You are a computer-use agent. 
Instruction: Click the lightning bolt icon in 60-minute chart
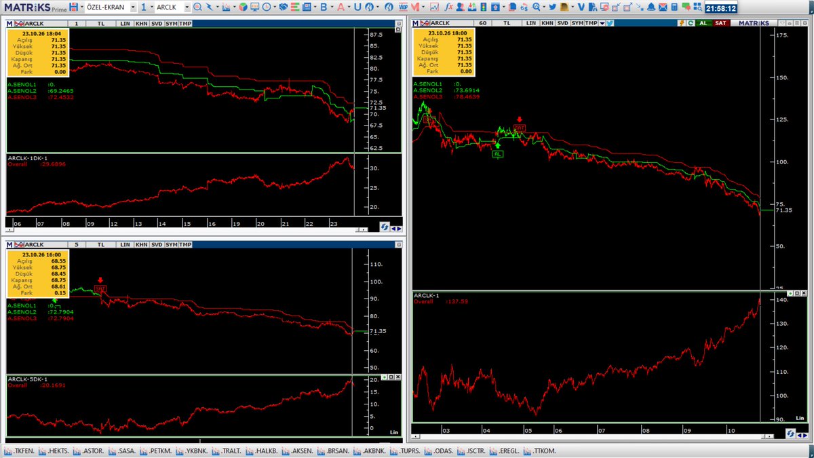pyautogui.click(x=682, y=22)
